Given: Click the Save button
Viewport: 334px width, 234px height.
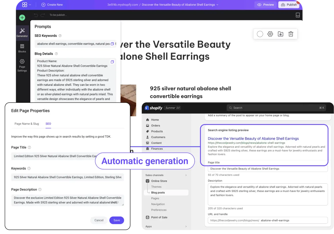Looking at the screenshot, I should pyautogui.click(x=117, y=220).
